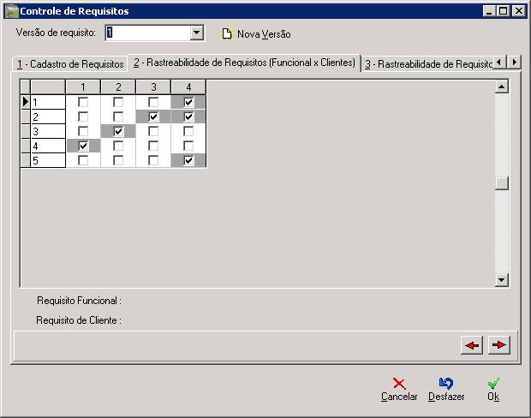531x418 pixels.
Task: Check row 5 column 3 checkbox
Action: coord(153,160)
